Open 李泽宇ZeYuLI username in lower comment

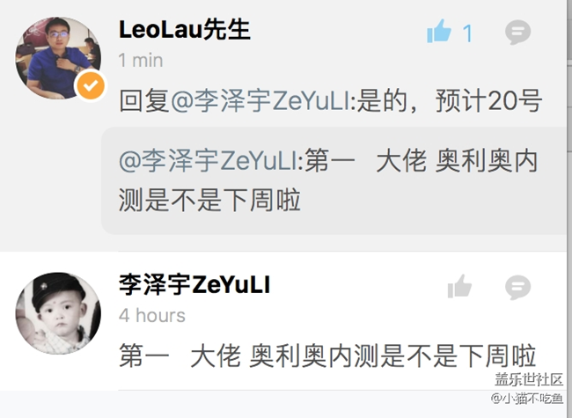(194, 284)
